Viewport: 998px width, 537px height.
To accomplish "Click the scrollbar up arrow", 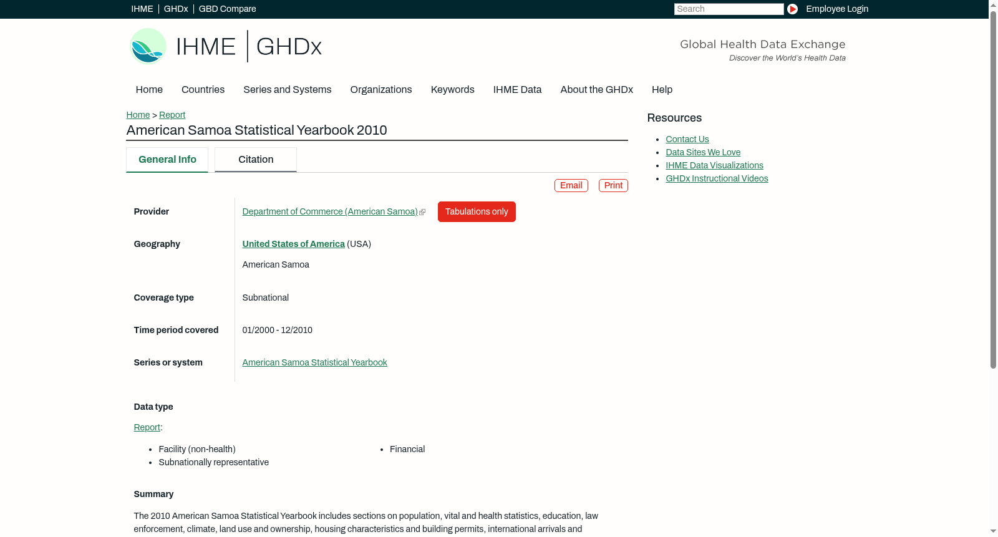I will [993, 4].
